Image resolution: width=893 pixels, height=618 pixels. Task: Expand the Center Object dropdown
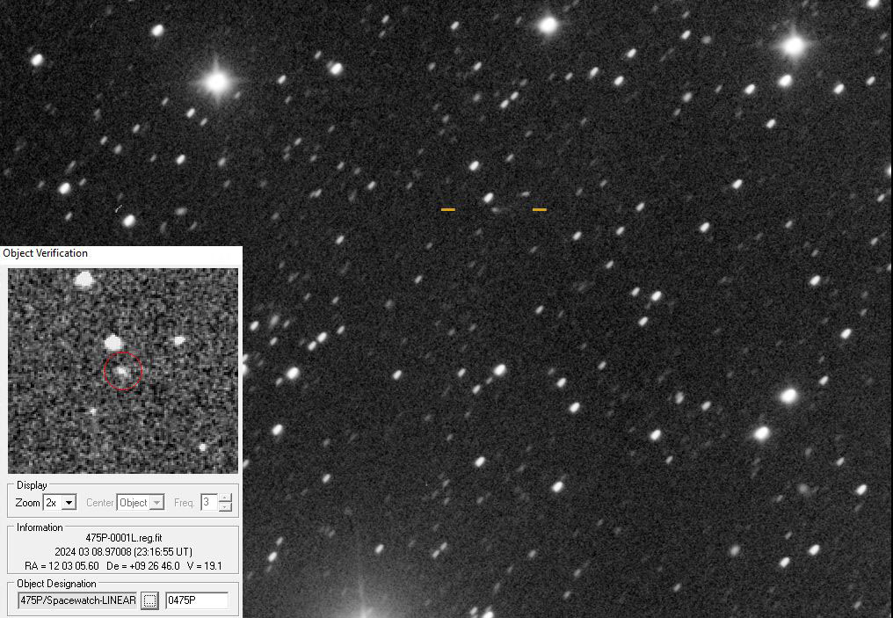point(141,503)
